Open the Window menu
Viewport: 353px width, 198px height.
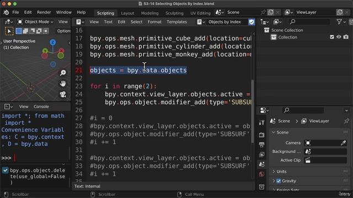[x=64, y=12]
